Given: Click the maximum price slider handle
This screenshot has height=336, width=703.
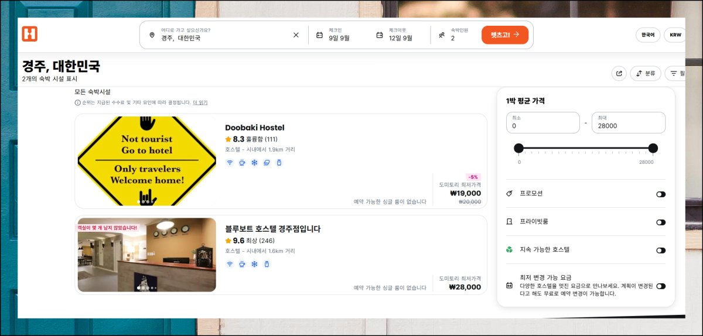Looking at the screenshot, I should point(653,148).
